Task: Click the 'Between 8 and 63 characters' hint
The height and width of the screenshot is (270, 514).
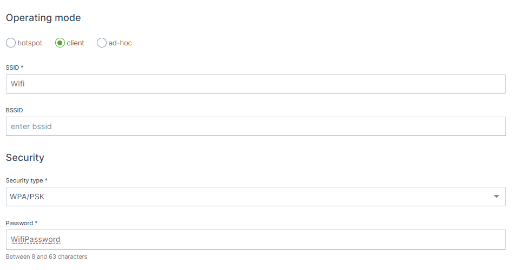Action: pyautogui.click(x=47, y=256)
